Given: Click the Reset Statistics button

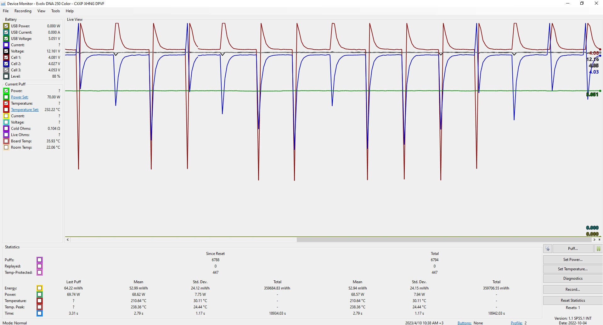Looking at the screenshot, I should (x=572, y=300).
